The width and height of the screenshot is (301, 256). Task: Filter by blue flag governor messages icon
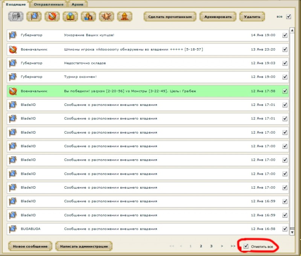34,17
